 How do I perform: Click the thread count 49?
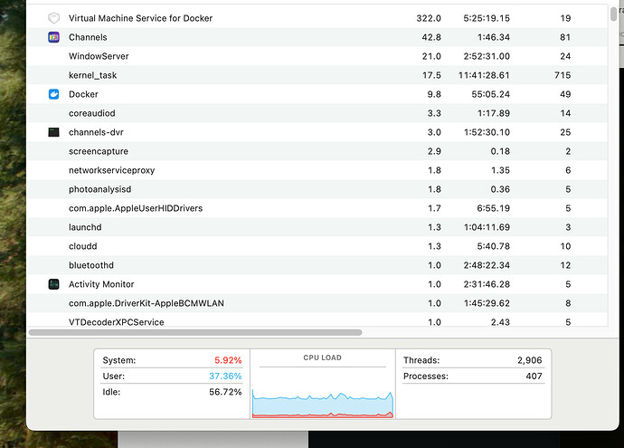(565, 94)
